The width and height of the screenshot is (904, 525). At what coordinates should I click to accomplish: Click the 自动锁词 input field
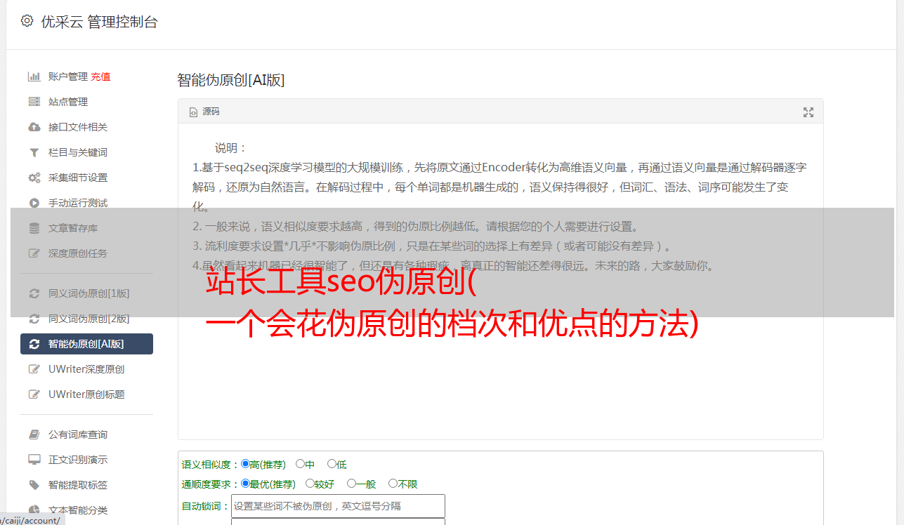pos(338,506)
